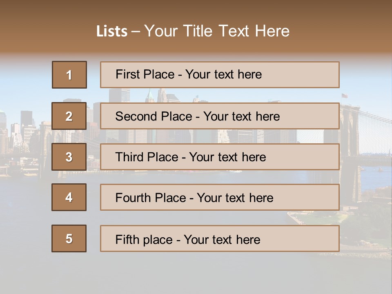
Task: Click the flag atop the bridge tower
Action: 345,96
